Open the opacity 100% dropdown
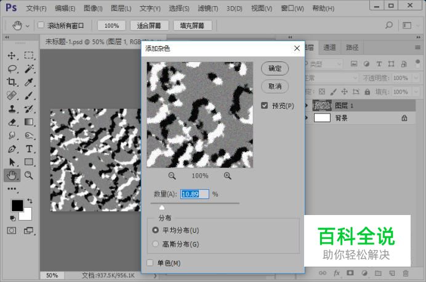The width and height of the screenshot is (426, 282). tap(416, 78)
